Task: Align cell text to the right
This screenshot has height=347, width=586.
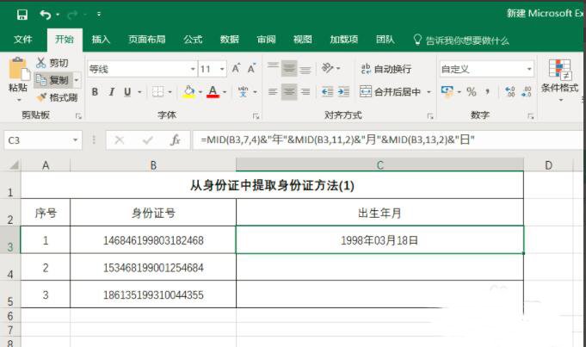Action: 305,91
